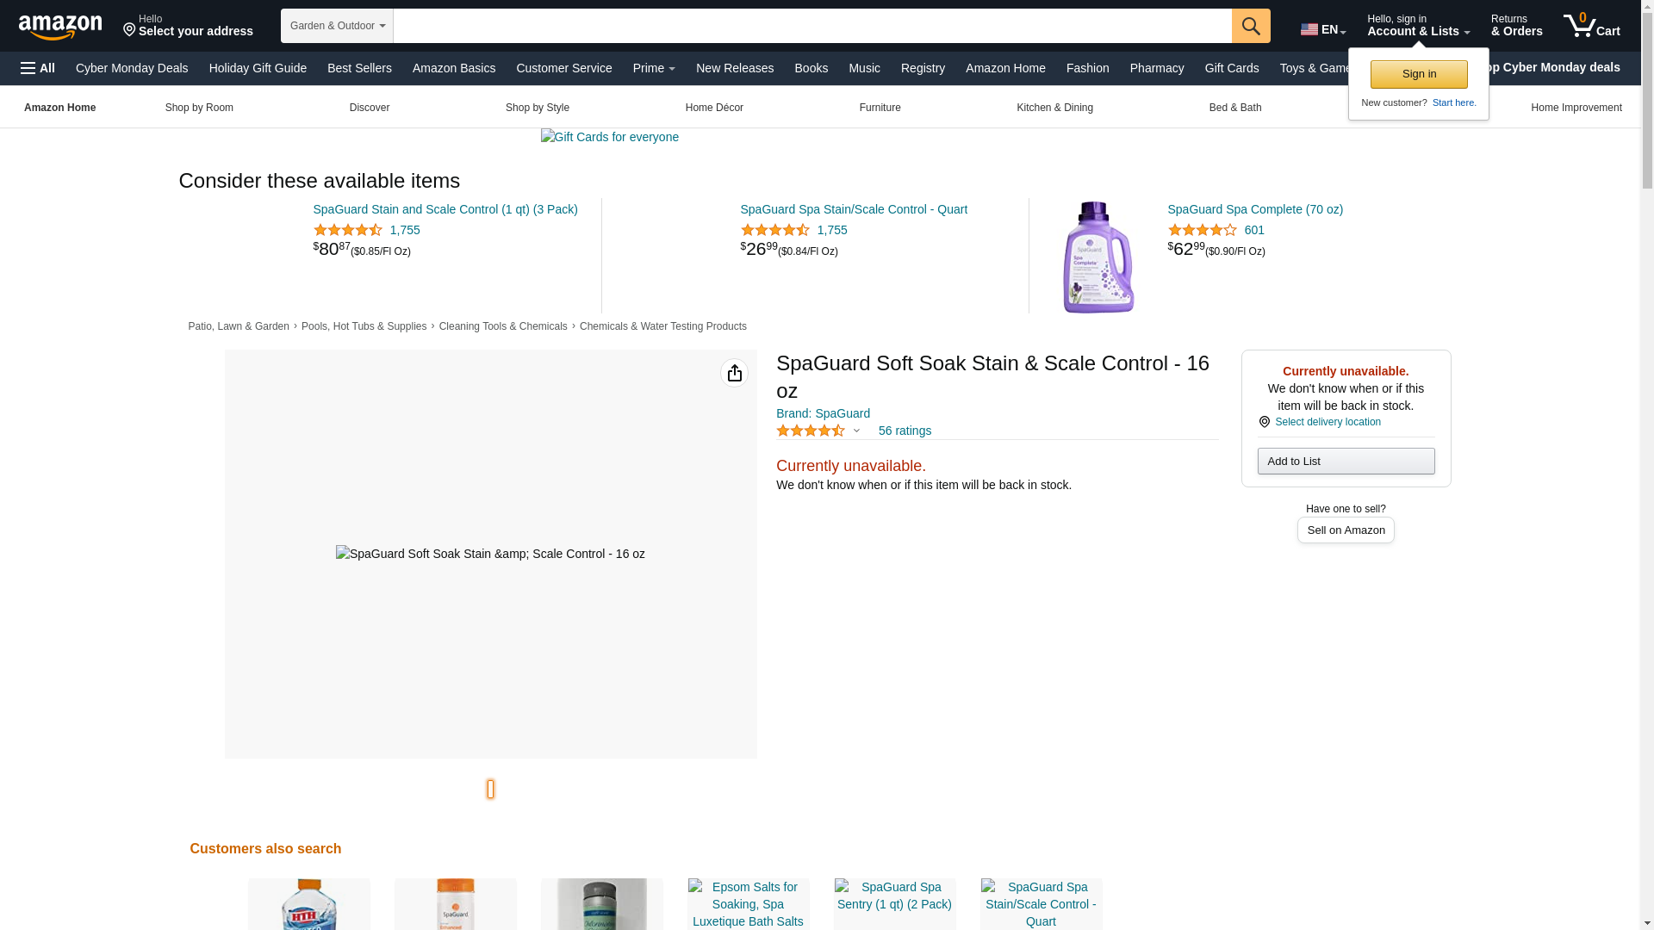The width and height of the screenshot is (1654, 930).
Task: Open the Account & Lists dropdown
Action: [x=1418, y=26]
